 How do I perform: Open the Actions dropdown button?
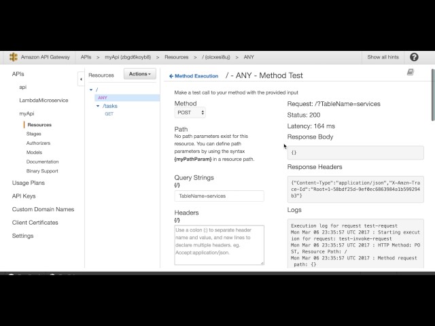click(140, 74)
